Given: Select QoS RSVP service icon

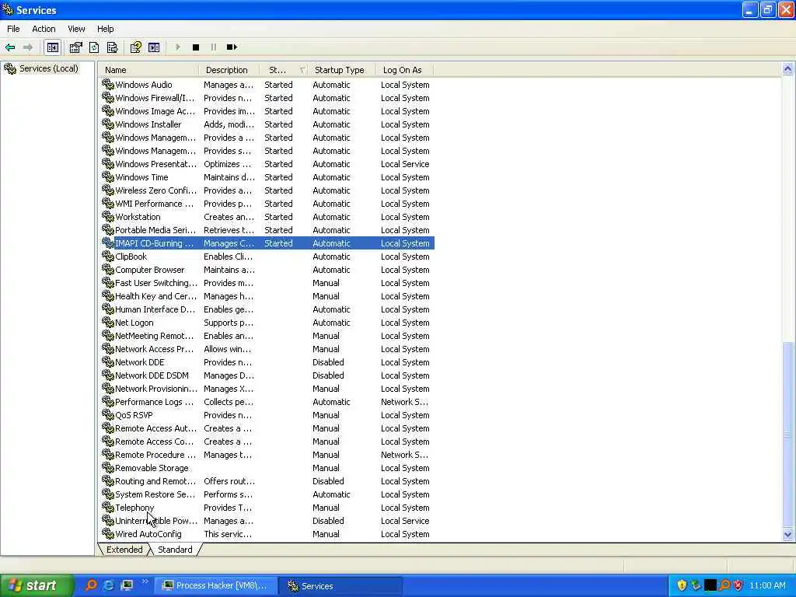Looking at the screenshot, I should pos(107,414).
